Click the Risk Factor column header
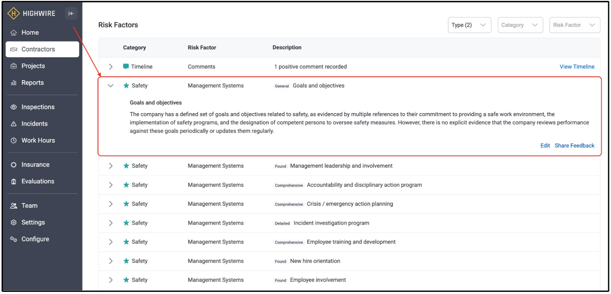Screen dimensions: 611x294 pos(202,48)
